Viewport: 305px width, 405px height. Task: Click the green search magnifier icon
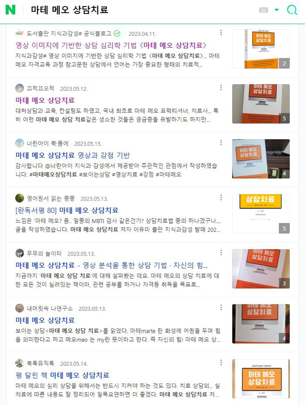pos(292,10)
